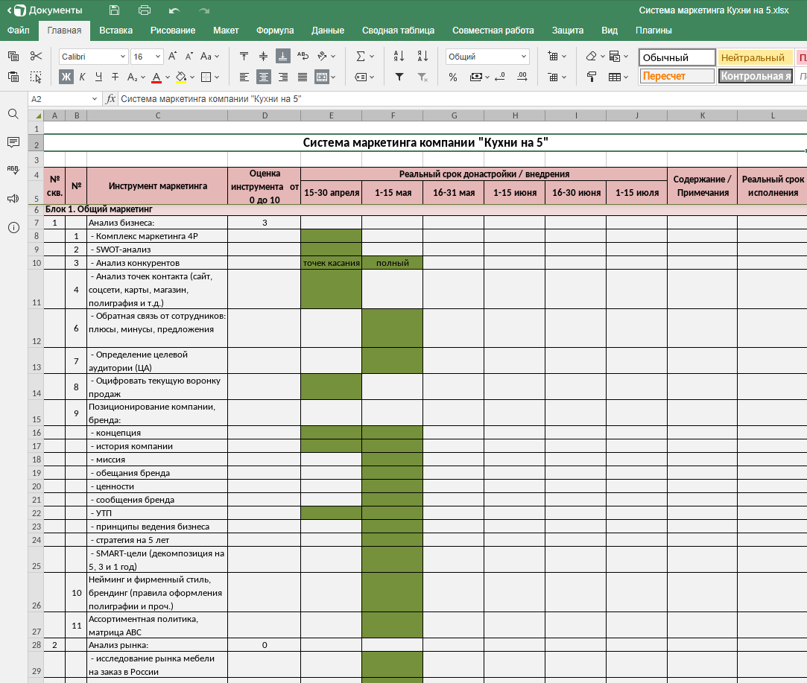Open the Search panel in left sidebar
The width and height of the screenshot is (807, 683).
click(x=13, y=114)
